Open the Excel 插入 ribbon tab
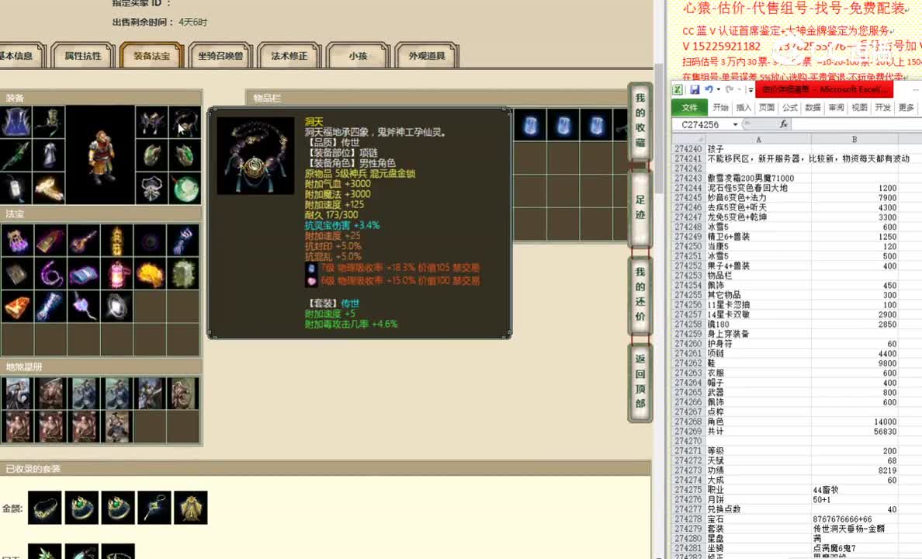This screenshot has height=559, width=922. tap(743, 108)
